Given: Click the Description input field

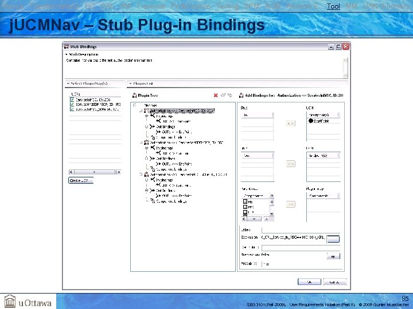Looking at the screenshot, I should click(301, 248).
